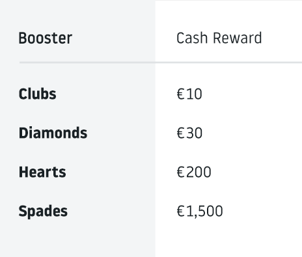Click the euro symbol in the Spades reward
The height and width of the screenshot is (257, 302).
click(181, 211)
